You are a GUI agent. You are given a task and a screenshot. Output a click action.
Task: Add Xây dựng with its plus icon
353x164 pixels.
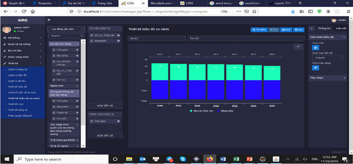coord(77,55)
